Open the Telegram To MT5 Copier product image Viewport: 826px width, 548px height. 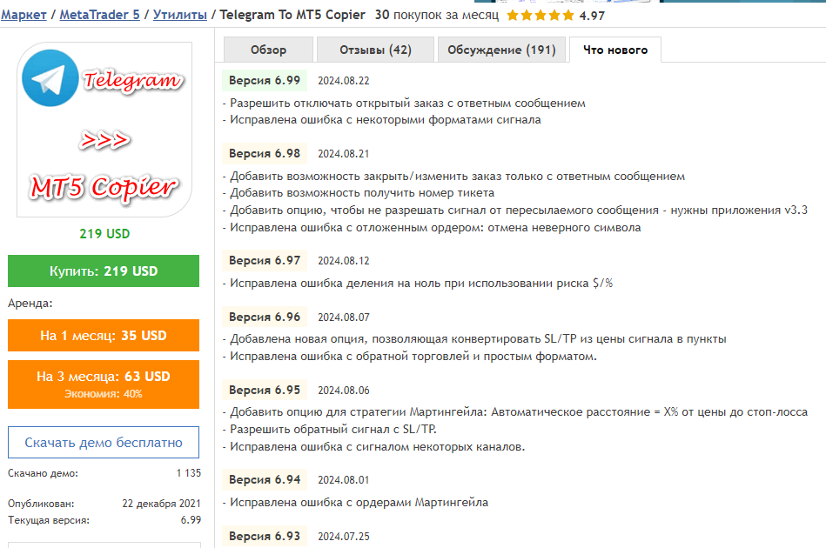pyautogui.click(x=104, y=130)
